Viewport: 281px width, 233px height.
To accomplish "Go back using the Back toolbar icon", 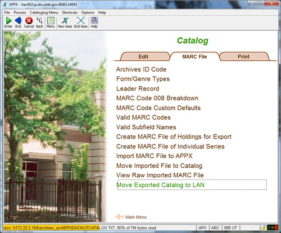I will 40,21.
